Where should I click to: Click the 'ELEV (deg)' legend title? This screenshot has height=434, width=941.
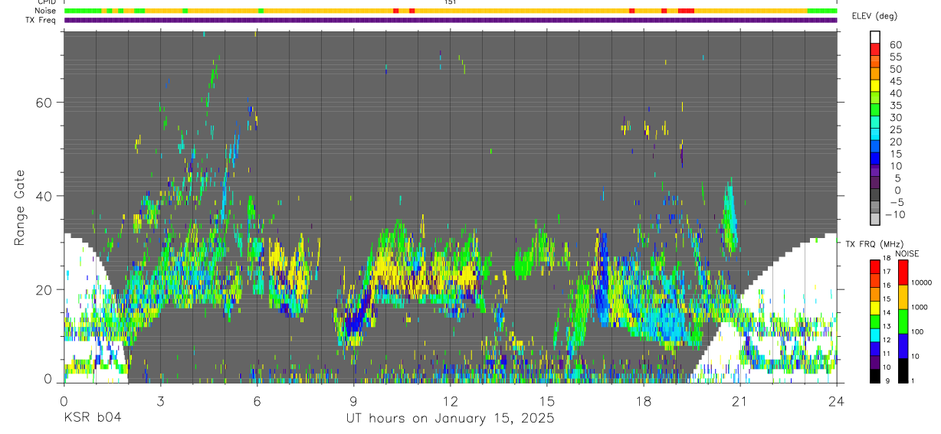pos(875,16)
